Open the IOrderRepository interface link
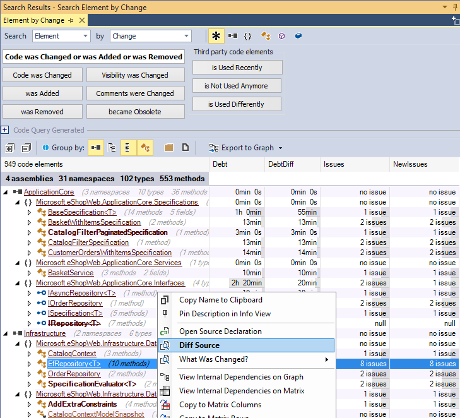The width and height of the screenshot is (460, 418). 75,303
